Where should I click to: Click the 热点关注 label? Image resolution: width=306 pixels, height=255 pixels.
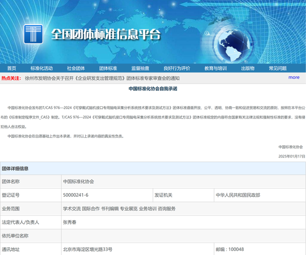(x=11, y=78)
